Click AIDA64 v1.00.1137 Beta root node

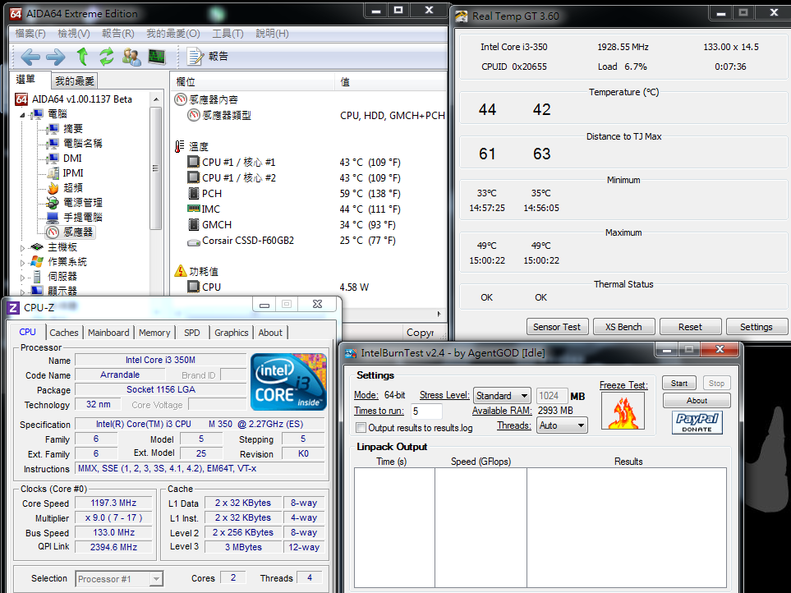click(81, 99)
